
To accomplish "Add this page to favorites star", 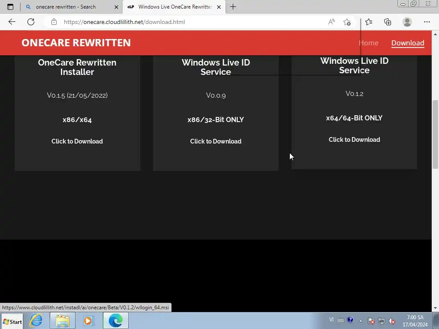I will pos(347,22).
